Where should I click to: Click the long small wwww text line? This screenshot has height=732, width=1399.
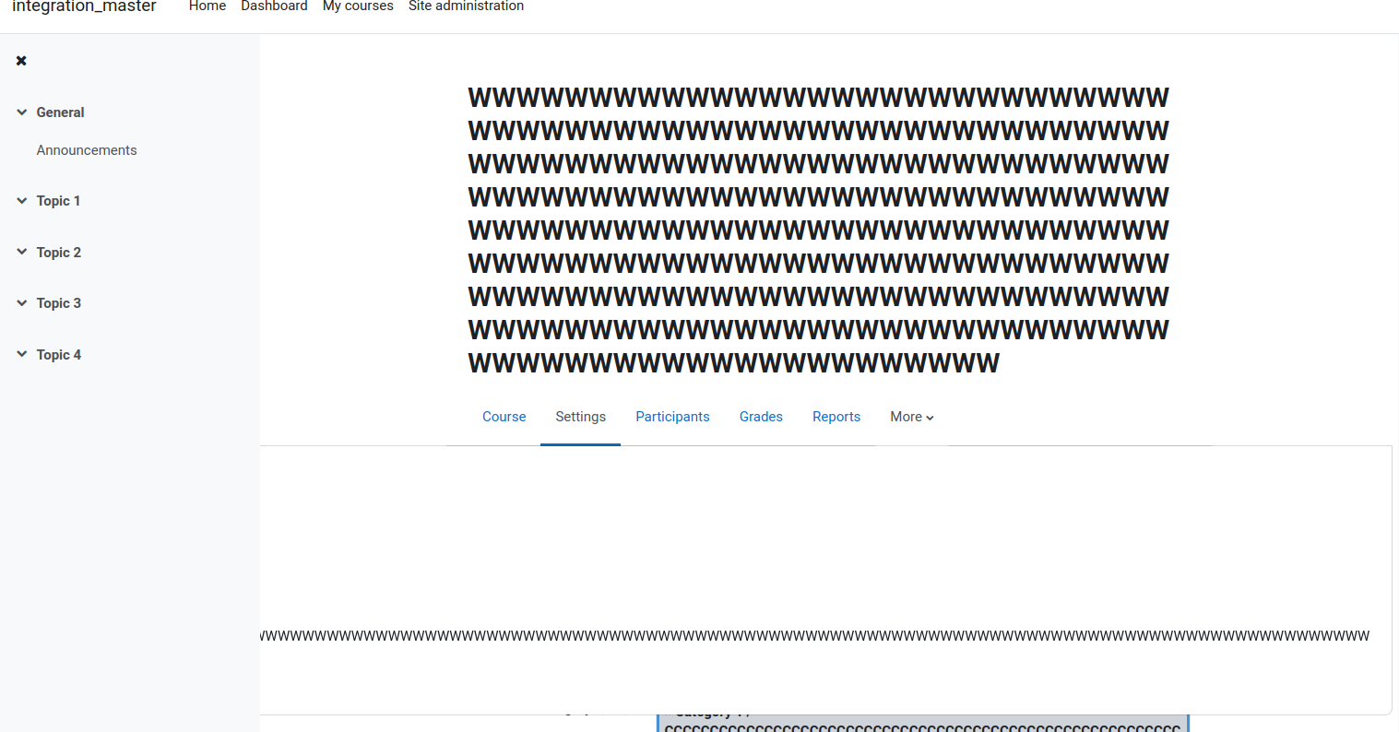(x=815, y=635)
